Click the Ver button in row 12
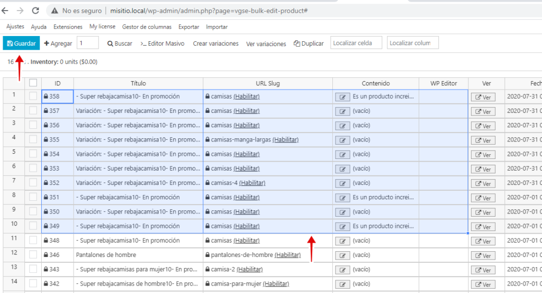Screen dimensions: 542x293 click(x=483, y=255)
